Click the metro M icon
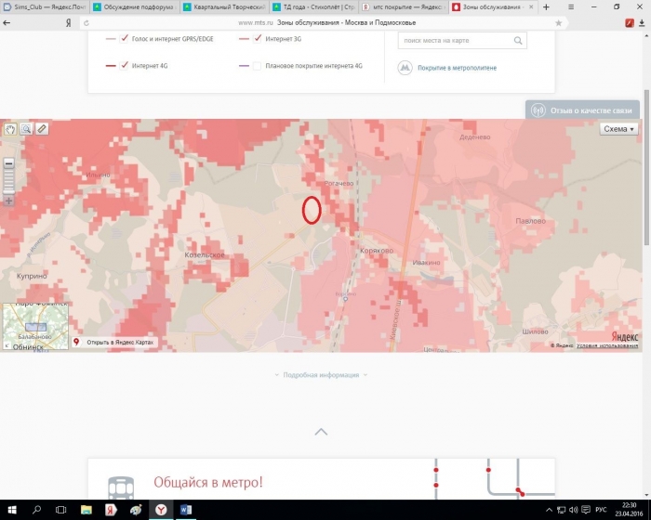Image resolution: width=651 pixels, height=520 pixels. [405, 68]
